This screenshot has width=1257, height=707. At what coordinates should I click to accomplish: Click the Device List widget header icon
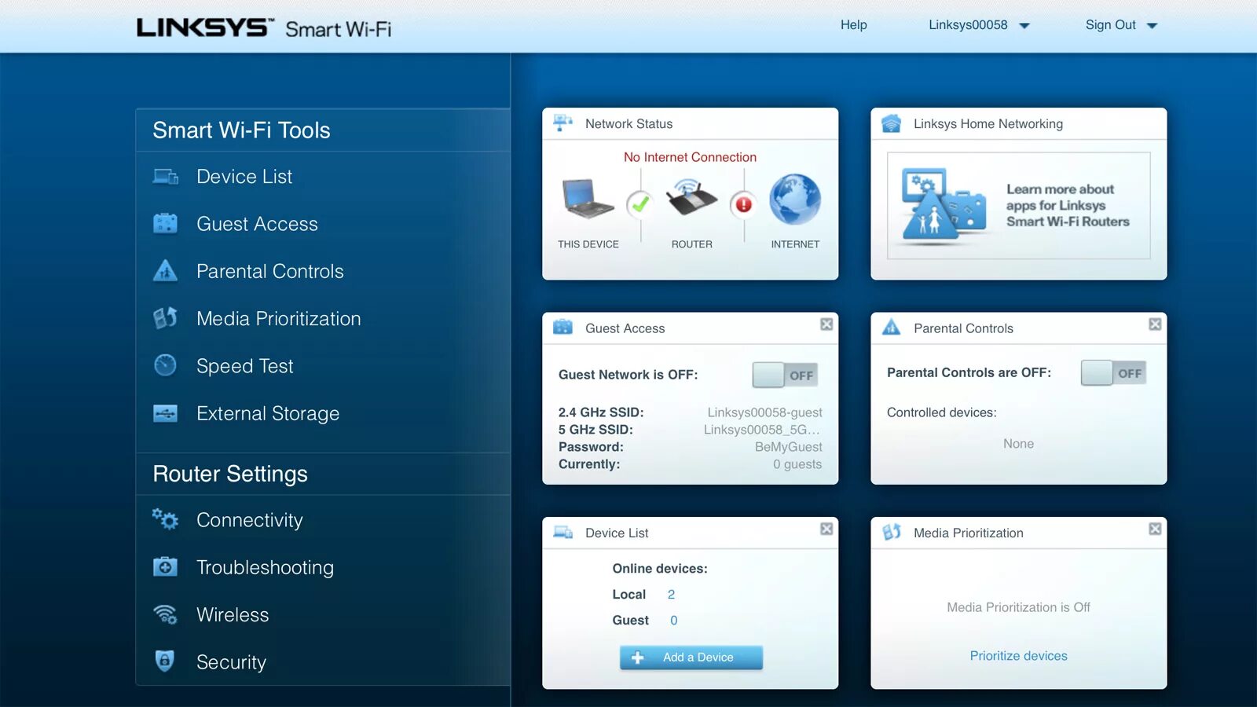coord(563,533)
